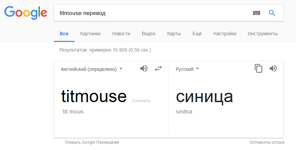The width and height of the screenshot is (296, 150).
Task: Click Оставить отзыв feedback link
Action: pos(267,142)
